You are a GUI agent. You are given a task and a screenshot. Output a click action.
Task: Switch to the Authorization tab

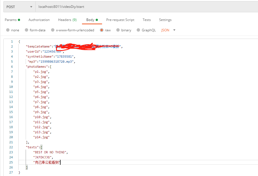[39, 20]
